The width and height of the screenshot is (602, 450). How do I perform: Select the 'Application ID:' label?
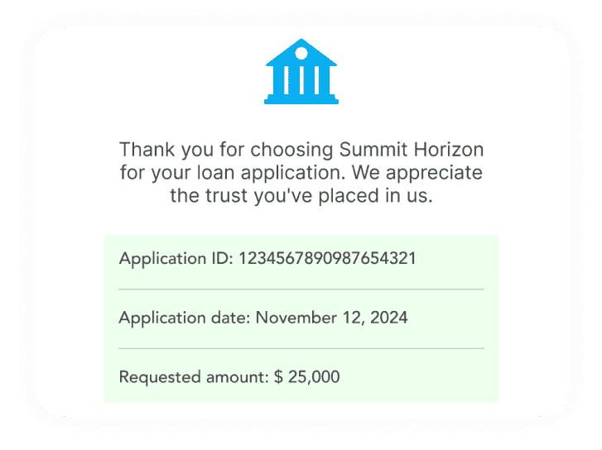coord(176,259)
